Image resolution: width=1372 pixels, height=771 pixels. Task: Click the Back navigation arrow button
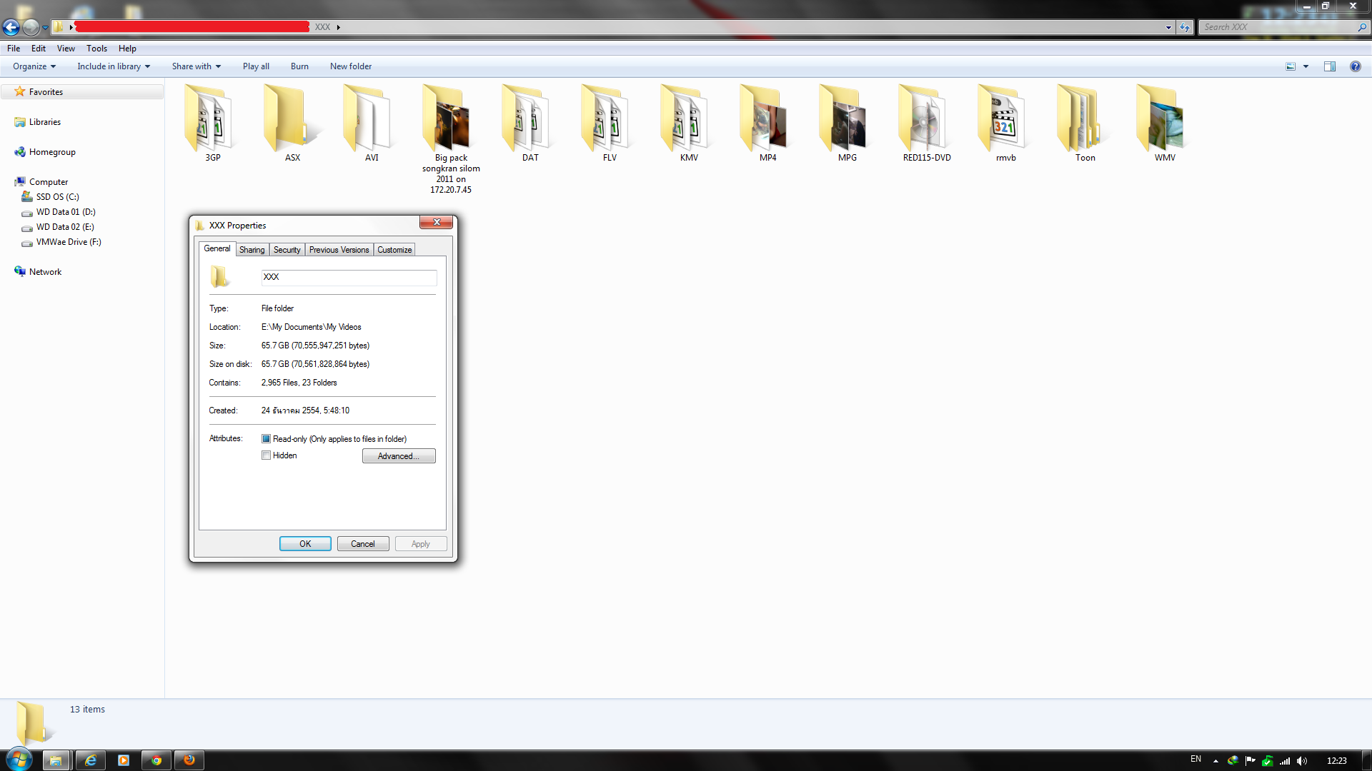(11, 27)
